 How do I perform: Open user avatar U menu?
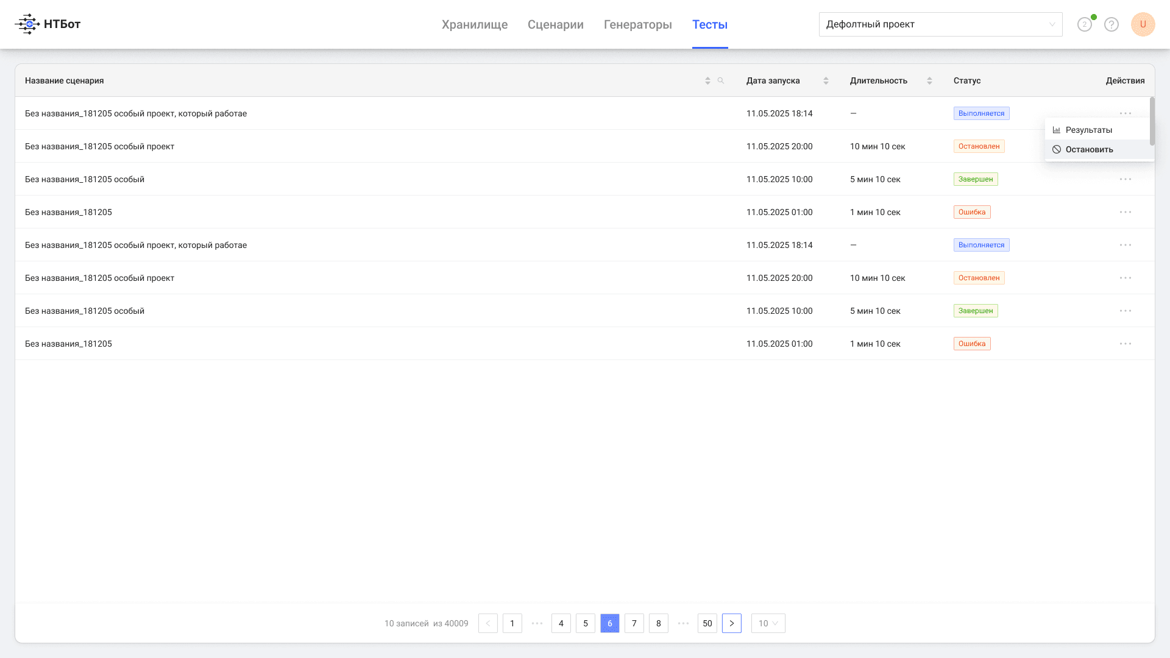[1143, 24]
